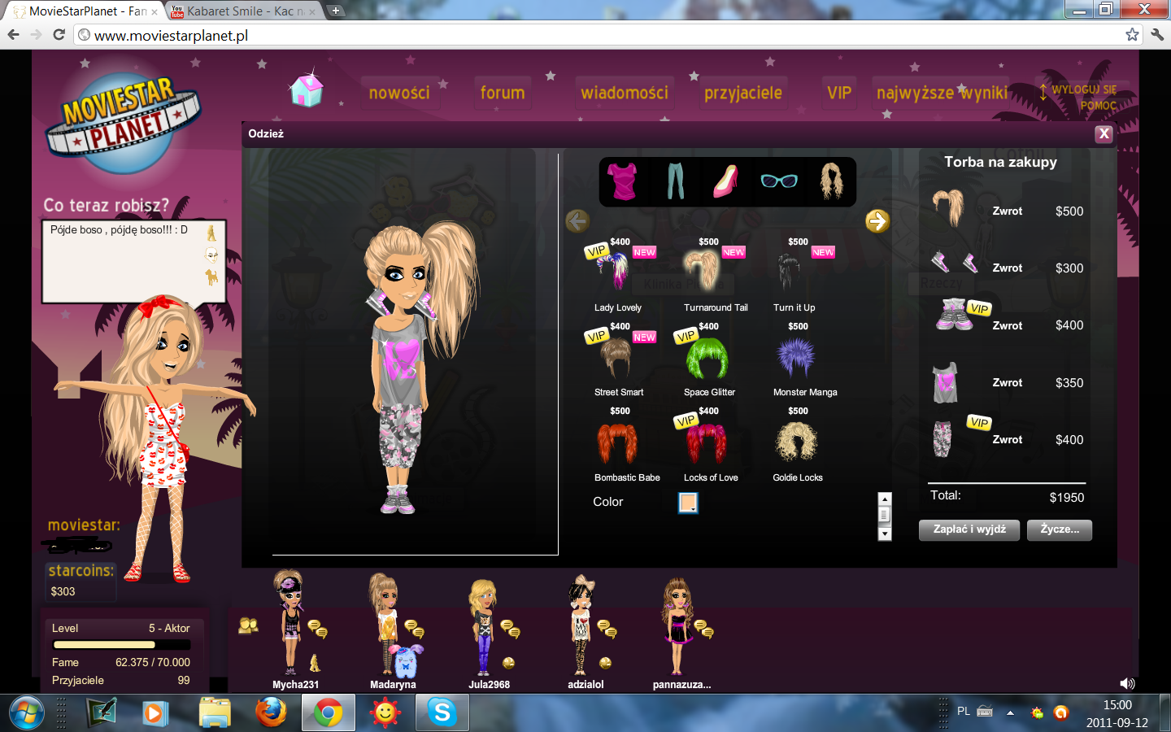Image resolution: width=1171 pixels, height=732 pixels.
Task: Toggle the sound speaker icon
Action: point(1126,683)
